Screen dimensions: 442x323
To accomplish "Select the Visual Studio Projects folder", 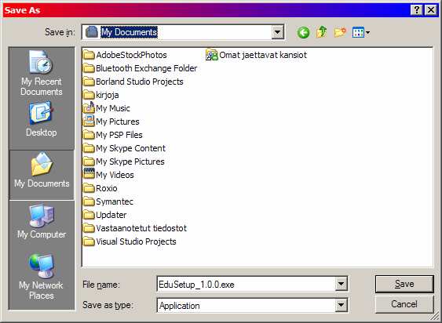I will 130,241.
